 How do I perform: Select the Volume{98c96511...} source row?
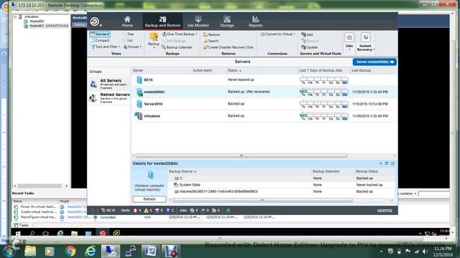[282, 191]
